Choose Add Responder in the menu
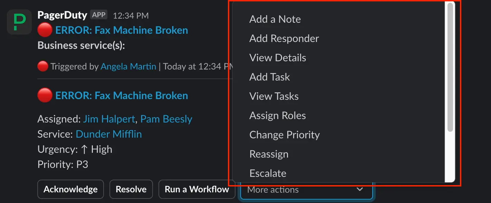The image size is (491, 203). click(284, 39)
